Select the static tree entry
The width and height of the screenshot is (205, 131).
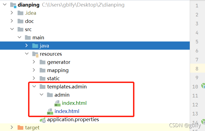tap(53, 79)
